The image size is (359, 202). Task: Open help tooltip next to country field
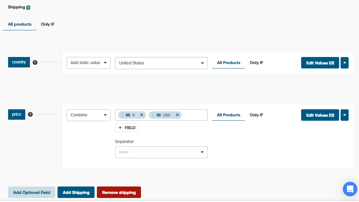pos(35,62)
